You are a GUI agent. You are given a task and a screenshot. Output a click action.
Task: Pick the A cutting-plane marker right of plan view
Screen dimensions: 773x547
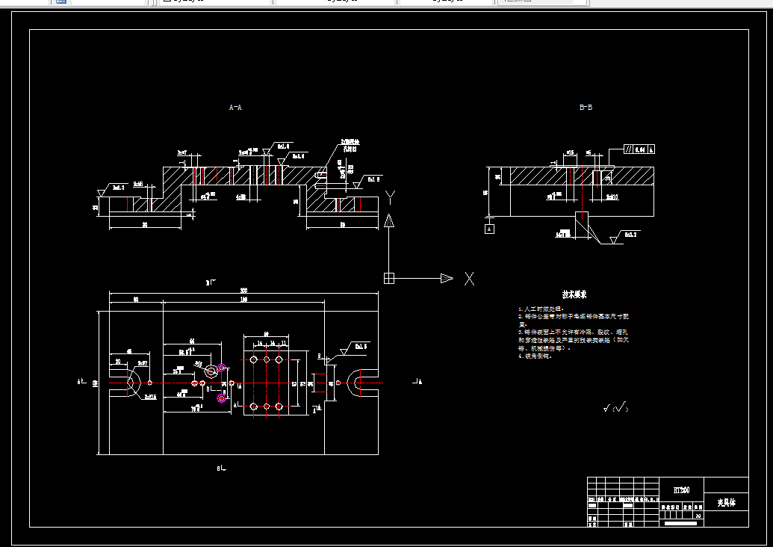(x=417, y=381)
